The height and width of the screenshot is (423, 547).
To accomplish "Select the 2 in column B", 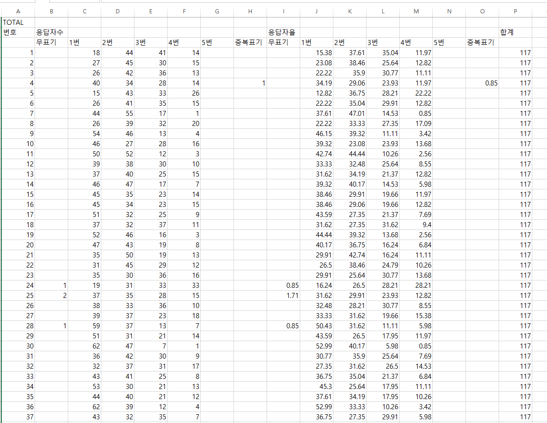I will [51, 296].
